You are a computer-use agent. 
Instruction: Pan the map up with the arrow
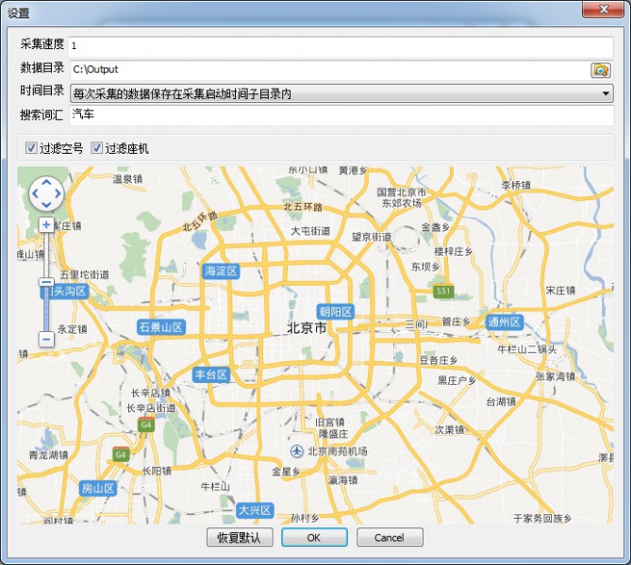pyautogui.click(x=46, y=182)
